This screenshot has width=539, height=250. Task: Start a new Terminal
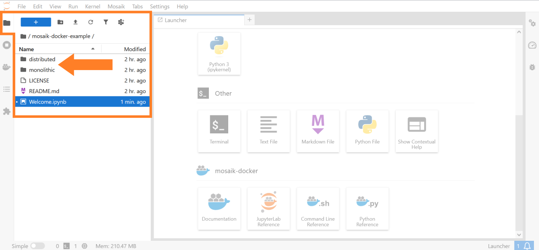219,131
